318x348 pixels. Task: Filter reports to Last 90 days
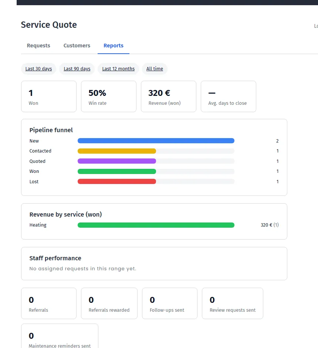(77, 69)
